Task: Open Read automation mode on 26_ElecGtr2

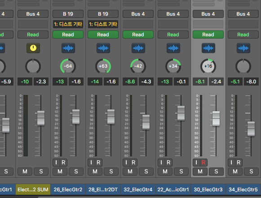Action: [68, 34]
